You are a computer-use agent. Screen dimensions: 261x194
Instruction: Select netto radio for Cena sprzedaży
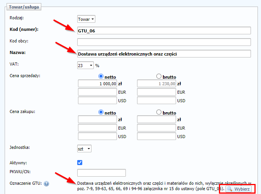point(102,76)
